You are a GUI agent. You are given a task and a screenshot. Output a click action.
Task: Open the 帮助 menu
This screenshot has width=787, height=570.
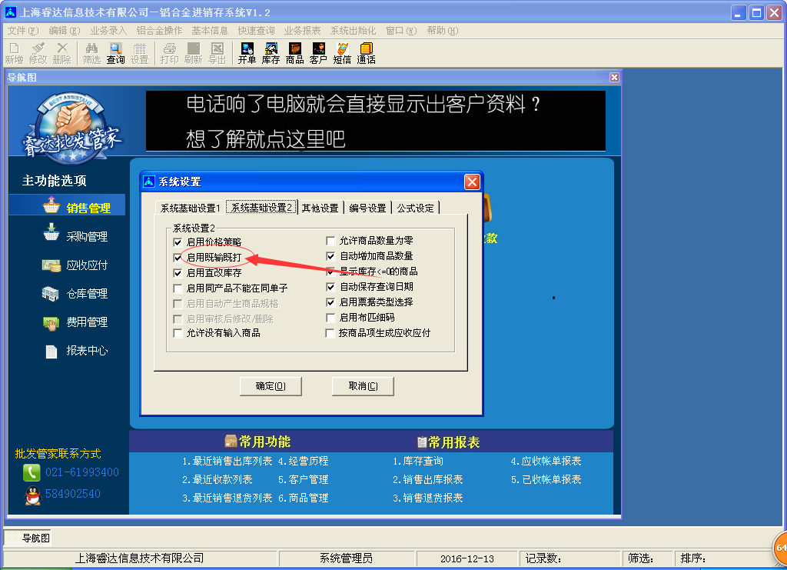pyautogui.click(x=442, y=31)
